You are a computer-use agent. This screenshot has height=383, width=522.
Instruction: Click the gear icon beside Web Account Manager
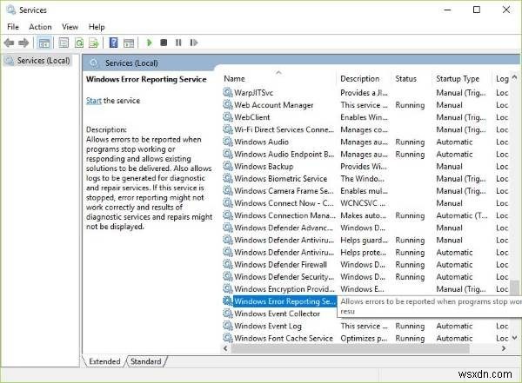click(x=228, y=105)
